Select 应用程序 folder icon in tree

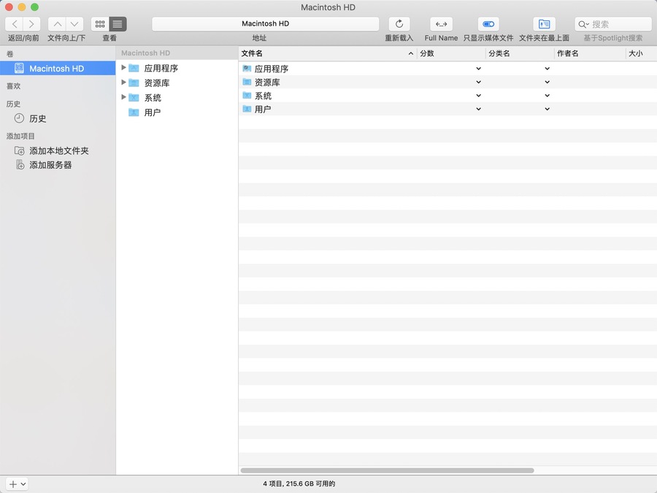[x=134, y=68]
